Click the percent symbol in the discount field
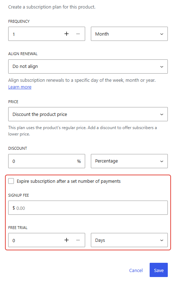 79,161
